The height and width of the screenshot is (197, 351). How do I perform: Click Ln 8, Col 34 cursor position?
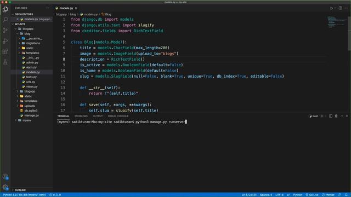tap(249, 195)
